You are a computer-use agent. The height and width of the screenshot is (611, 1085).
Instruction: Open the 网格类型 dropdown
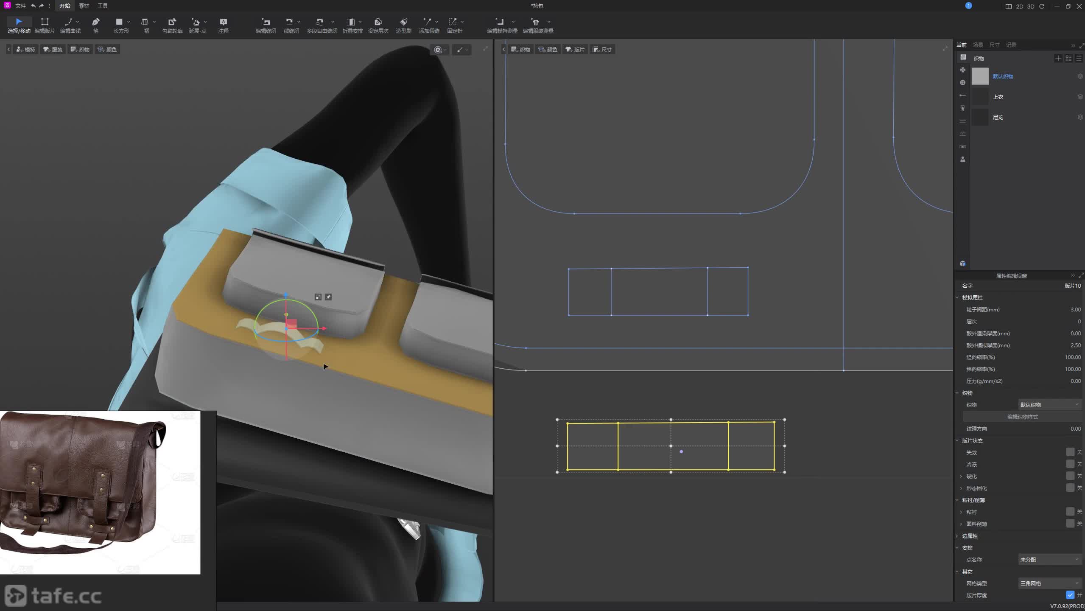[1049, 583]
